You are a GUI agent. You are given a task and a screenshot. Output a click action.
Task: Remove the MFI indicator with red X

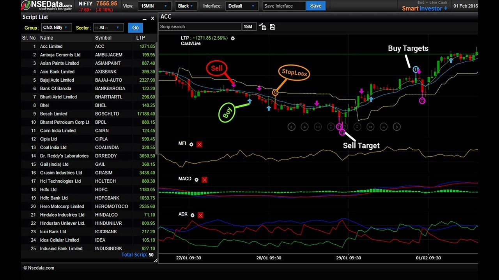[199, 144]
